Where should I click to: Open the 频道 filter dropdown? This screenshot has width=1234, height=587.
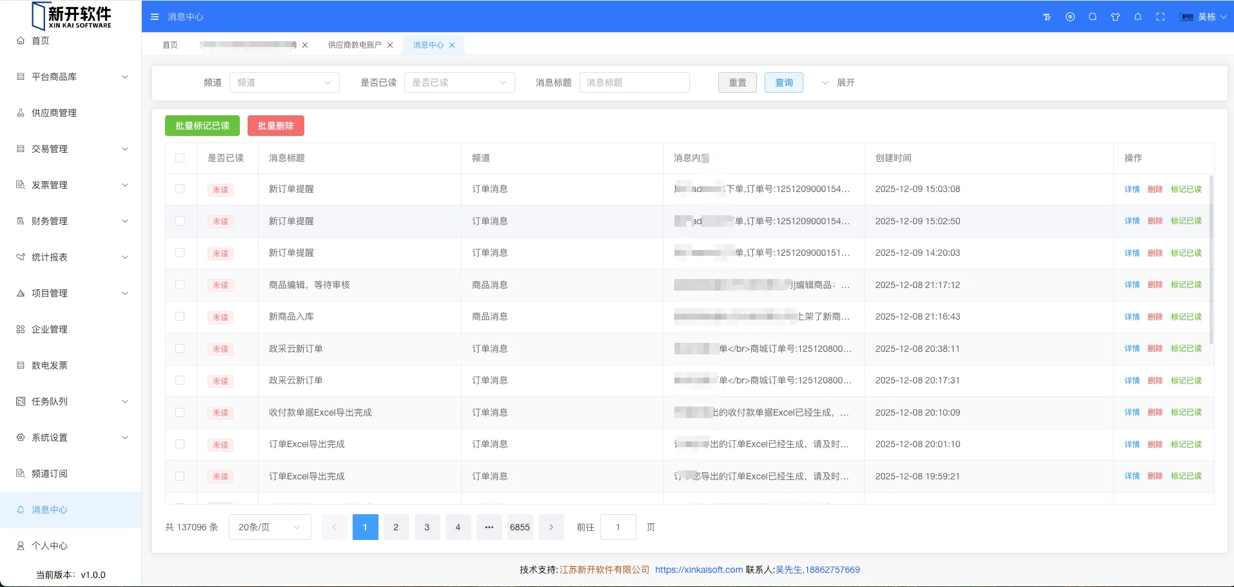click(284, 82)
